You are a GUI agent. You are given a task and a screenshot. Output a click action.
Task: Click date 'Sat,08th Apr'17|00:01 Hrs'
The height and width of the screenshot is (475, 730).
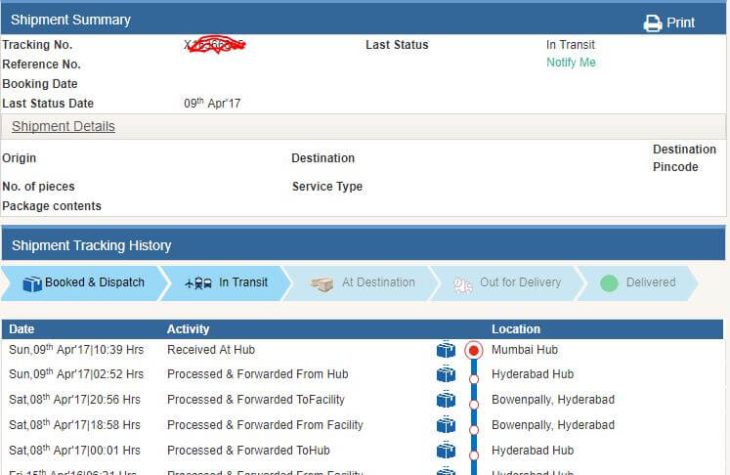[x=74, y=450]
